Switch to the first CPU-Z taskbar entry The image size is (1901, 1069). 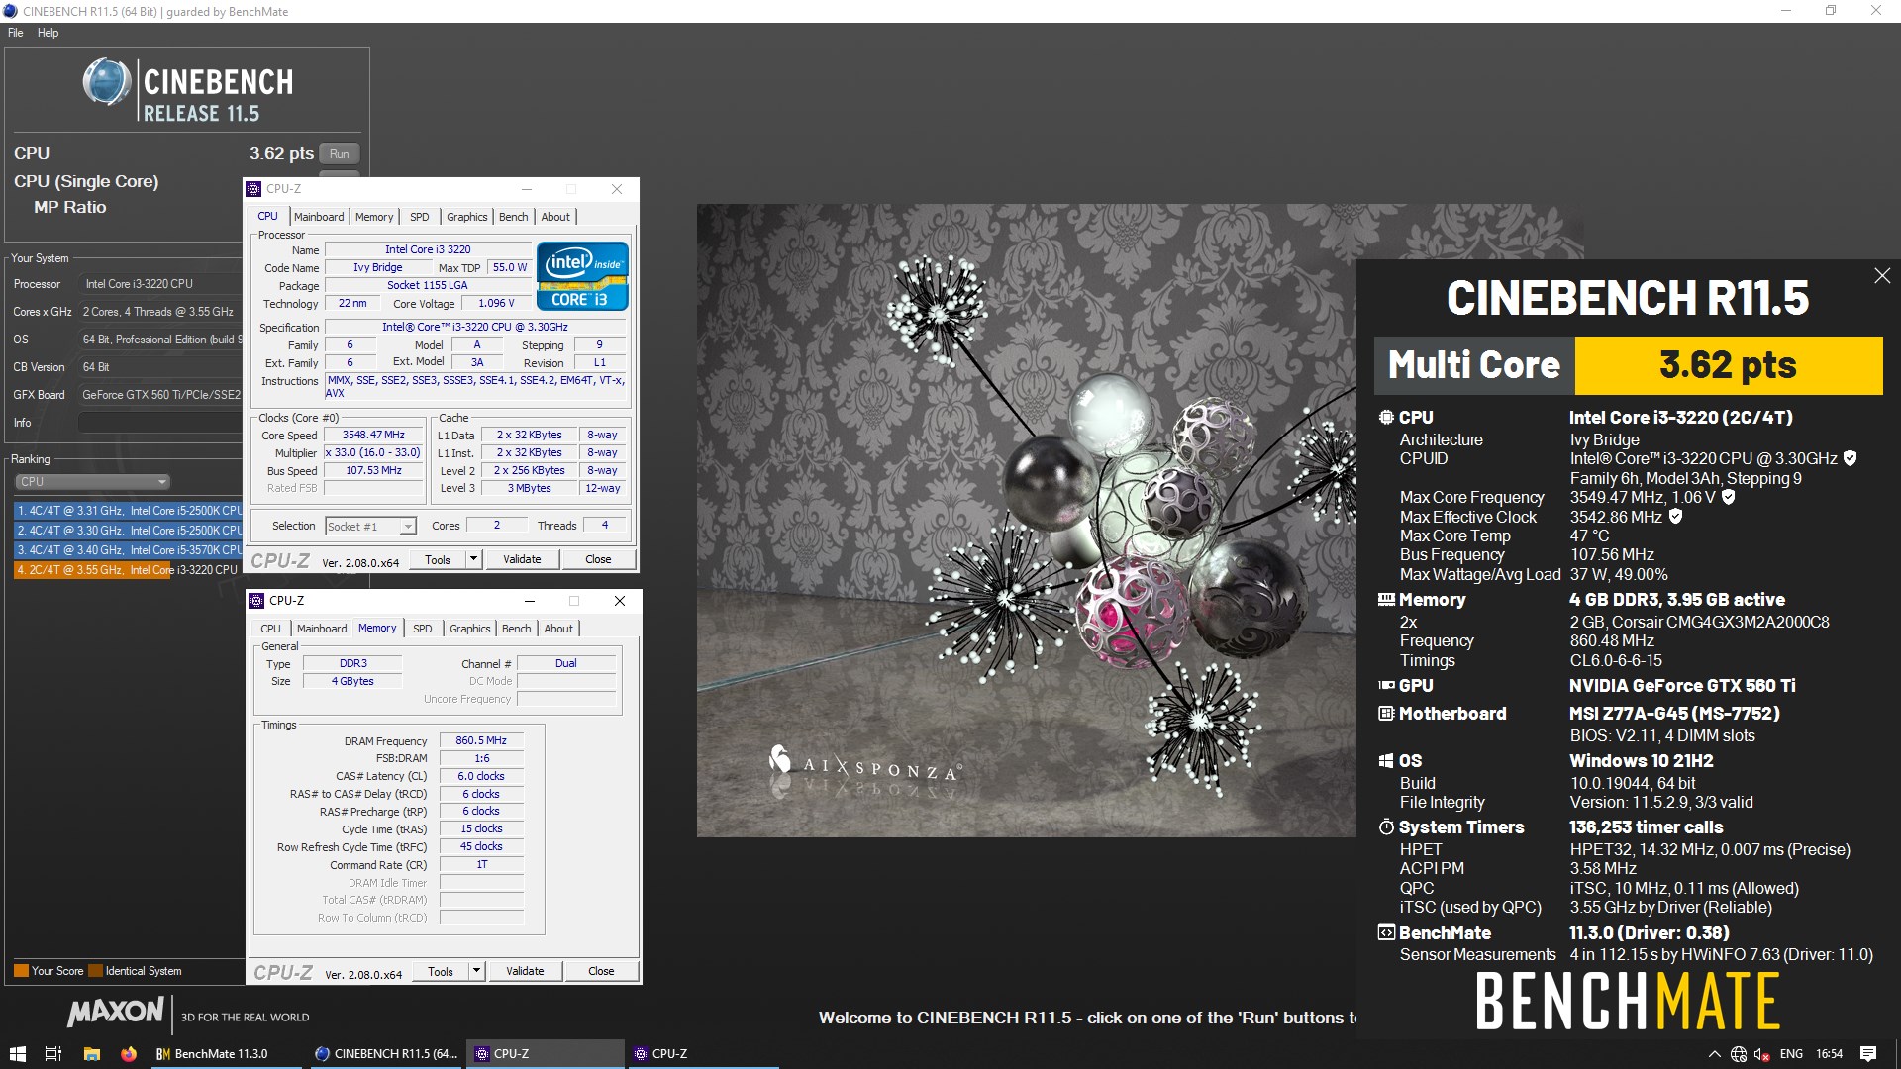(x=545, y=1054)
